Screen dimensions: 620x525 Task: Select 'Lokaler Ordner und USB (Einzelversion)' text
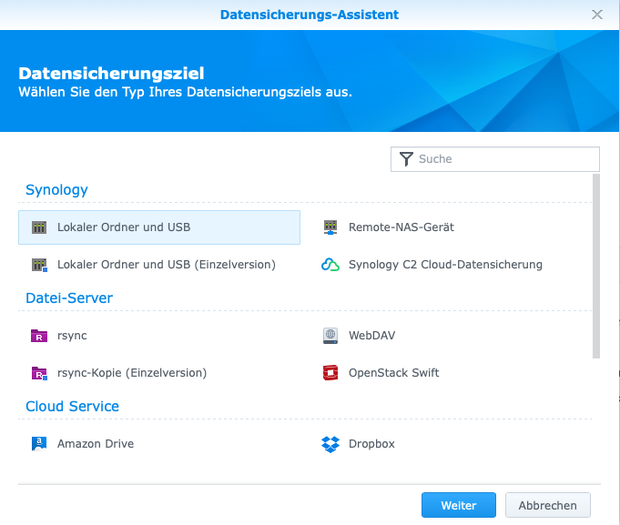(x=167, y=265)
